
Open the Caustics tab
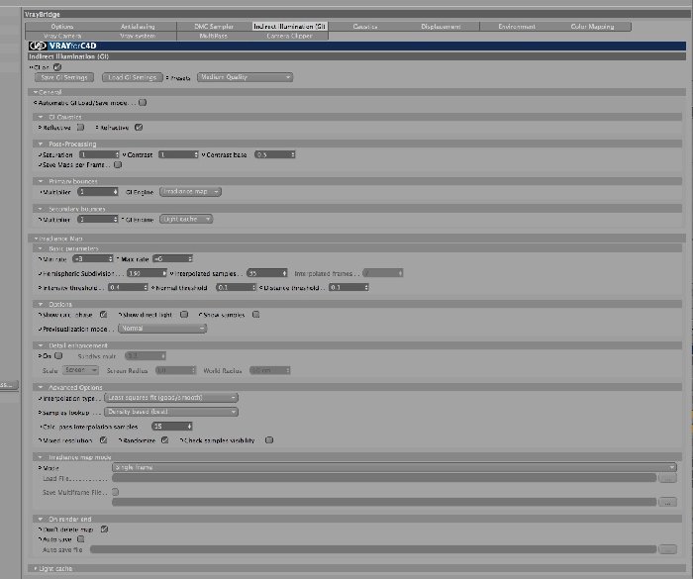point(365,27)
